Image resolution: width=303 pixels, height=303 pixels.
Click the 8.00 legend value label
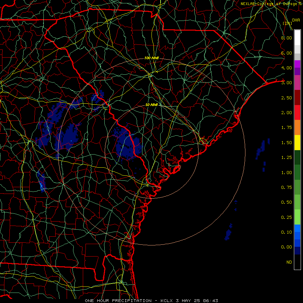pos(287,38)
